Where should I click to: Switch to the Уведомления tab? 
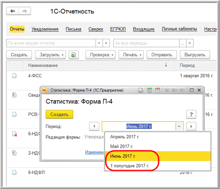[x=45, y=29]
